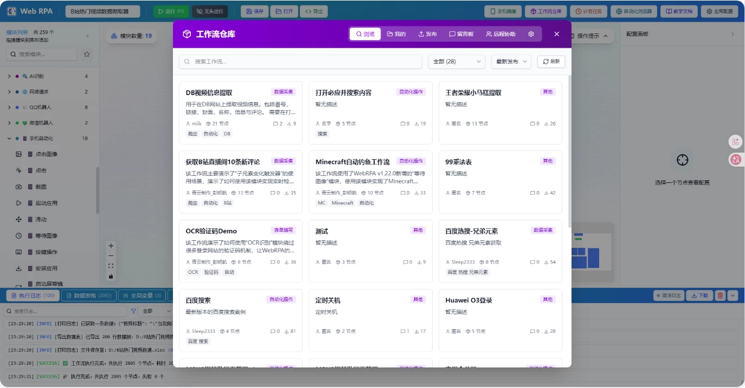Collapse the 手机自动化 module group

pyautogui.click(x=48, y=139)
